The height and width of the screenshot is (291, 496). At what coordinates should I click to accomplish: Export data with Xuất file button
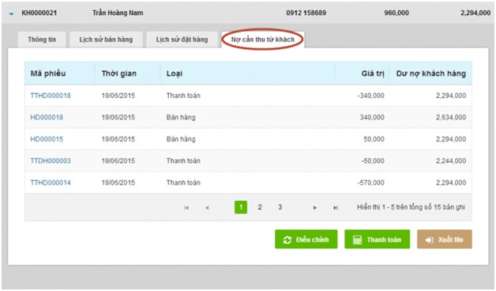(445, 239)
